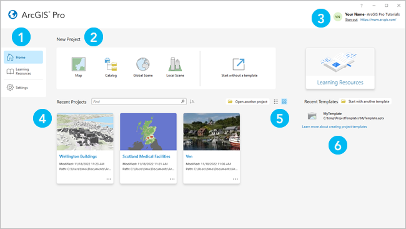This screenshot has width=406, height=229.
Task: Focus the Find recent projects field
Action: pyautogui.click(x=139, y=101)
